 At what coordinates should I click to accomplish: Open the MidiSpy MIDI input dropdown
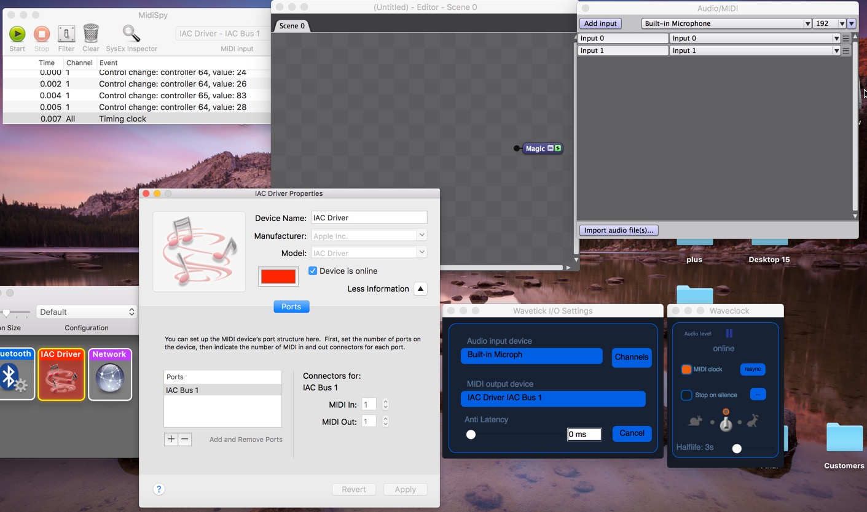222,34
